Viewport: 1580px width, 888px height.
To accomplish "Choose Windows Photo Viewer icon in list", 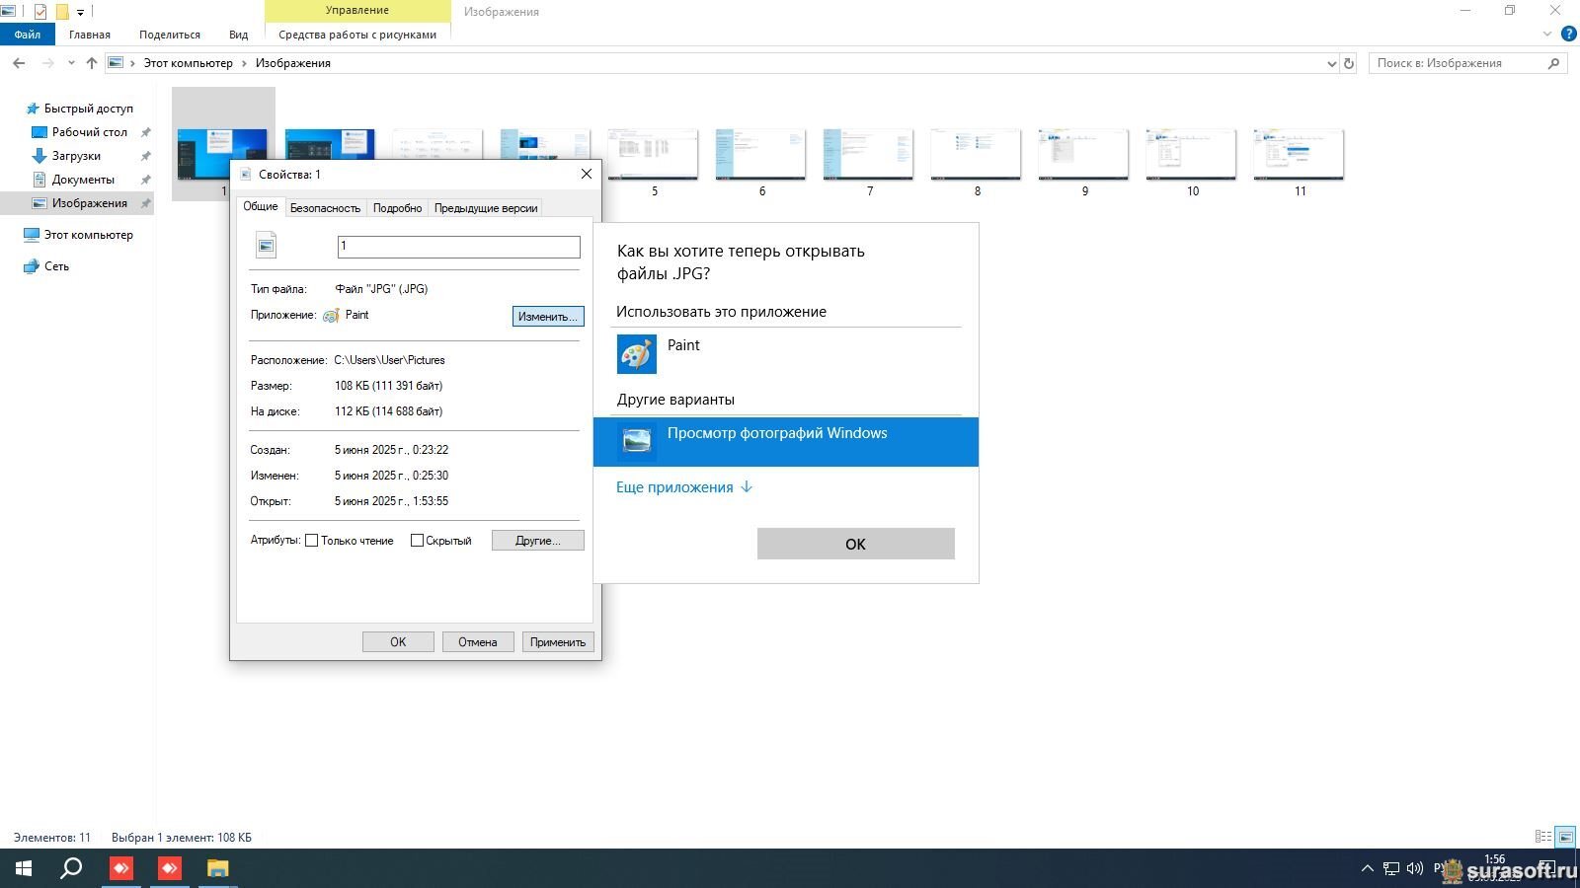I will pos(637,441).
